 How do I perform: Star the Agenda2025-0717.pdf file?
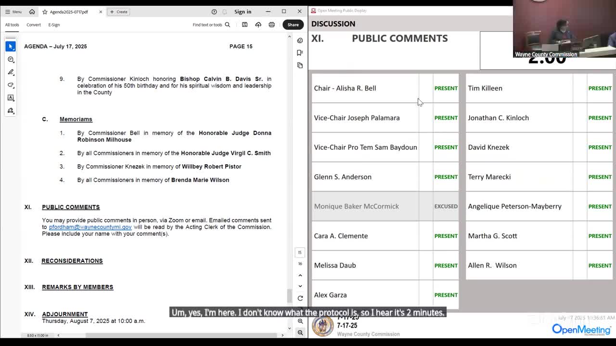pos(45,12)
